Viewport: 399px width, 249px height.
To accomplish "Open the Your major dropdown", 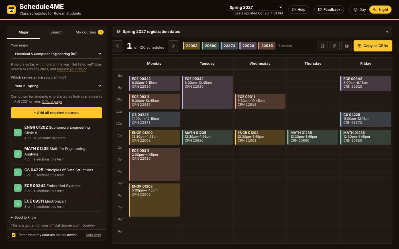I will (x=56, y=54).
